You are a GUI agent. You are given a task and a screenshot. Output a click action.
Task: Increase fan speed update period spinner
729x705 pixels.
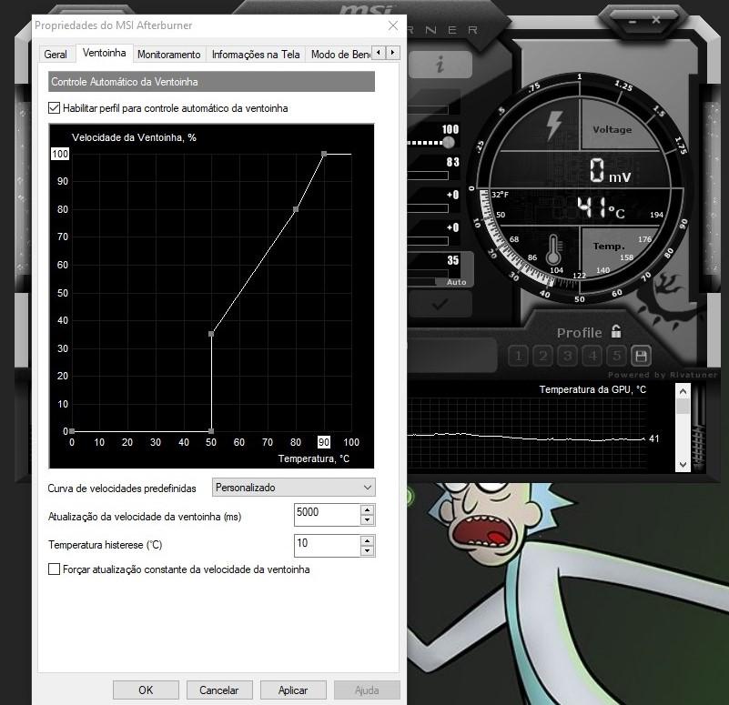(x=368, y=509)
